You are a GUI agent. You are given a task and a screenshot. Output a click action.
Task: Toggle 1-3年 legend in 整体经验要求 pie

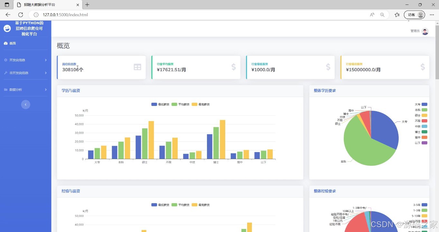tap(420, 210)
